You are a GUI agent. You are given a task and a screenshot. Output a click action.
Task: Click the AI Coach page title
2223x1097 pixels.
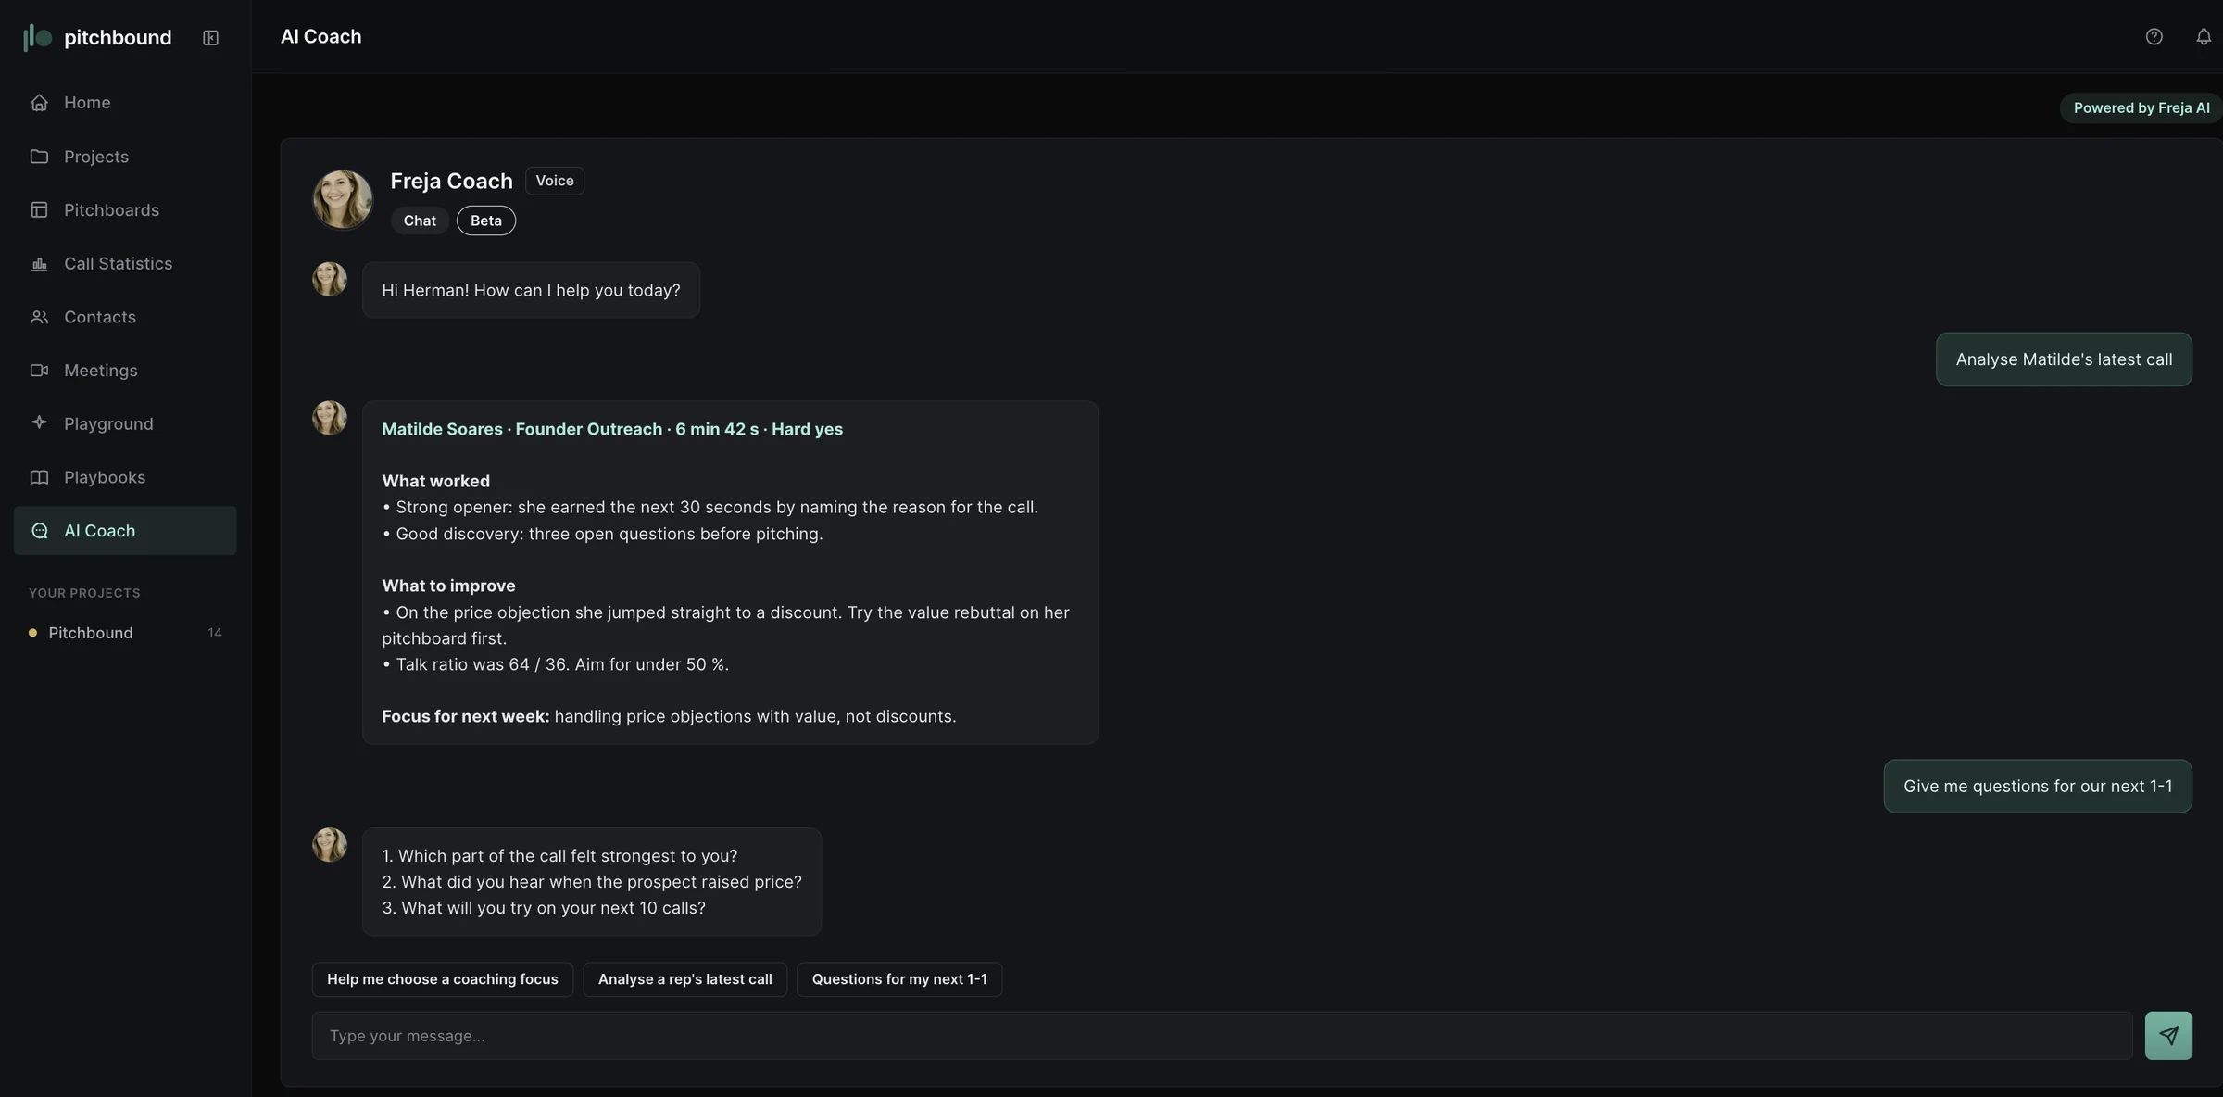320,36
